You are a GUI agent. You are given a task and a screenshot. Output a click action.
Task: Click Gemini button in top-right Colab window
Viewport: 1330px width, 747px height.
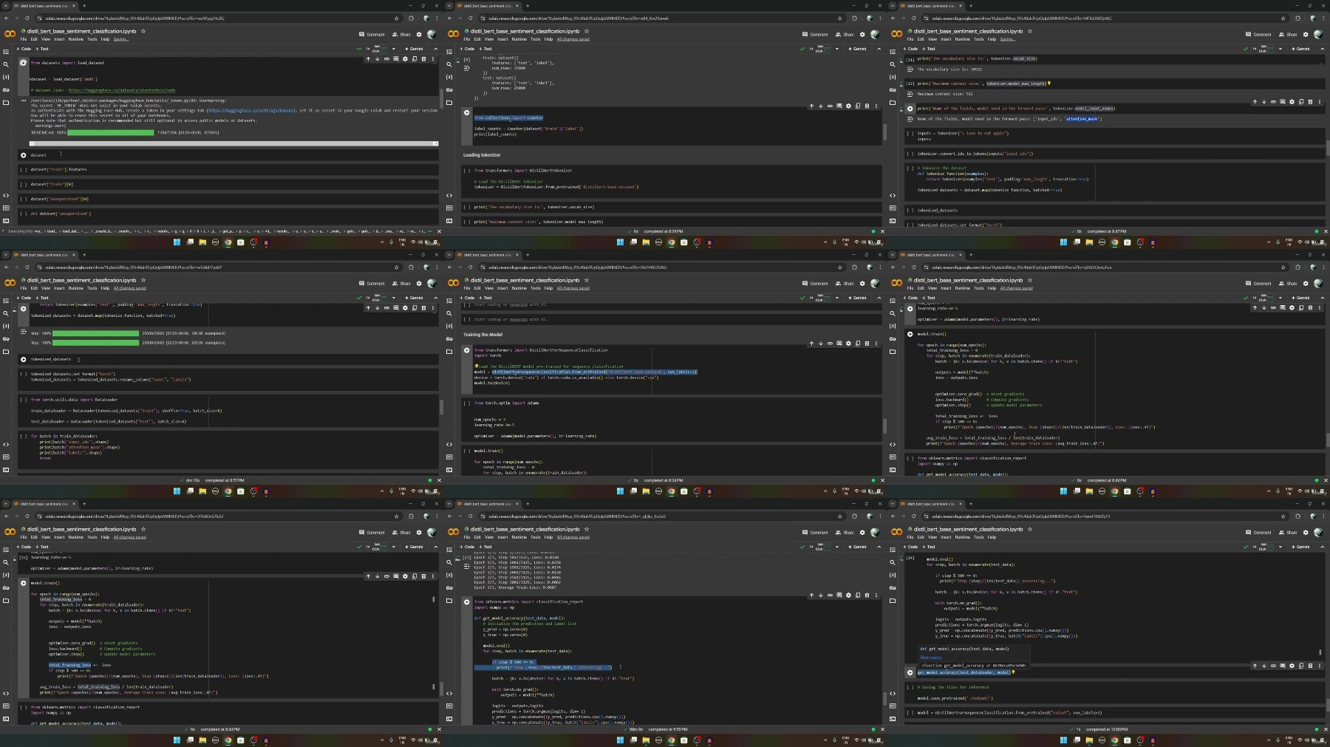click(1300, 49)
